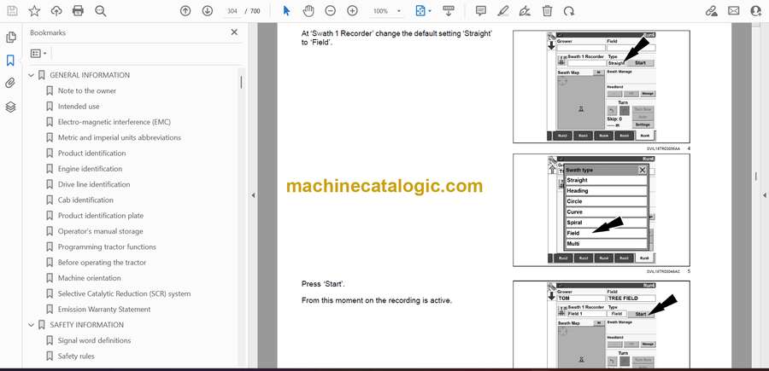This screenshot has width=769, height=371.
Task: Collapse the SAFETY INFORMATION bookmark section
Action: click(32, 325)
